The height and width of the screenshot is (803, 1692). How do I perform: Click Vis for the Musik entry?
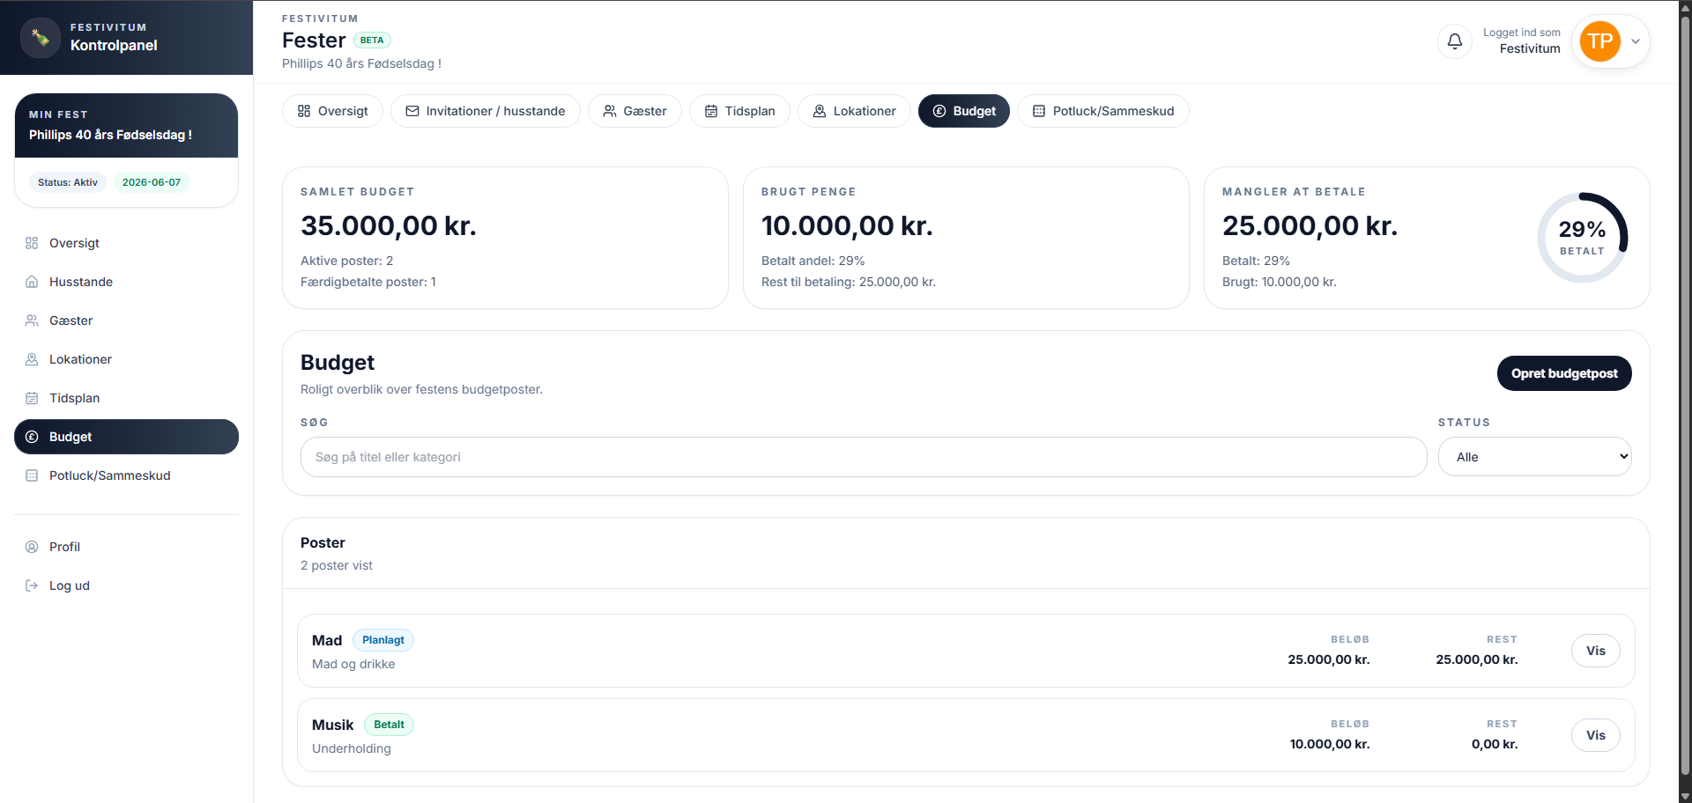point(1595,735)
